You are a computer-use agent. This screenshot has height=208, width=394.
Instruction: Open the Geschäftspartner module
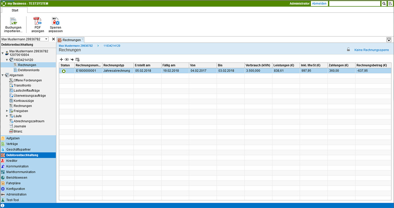[28, 150]
